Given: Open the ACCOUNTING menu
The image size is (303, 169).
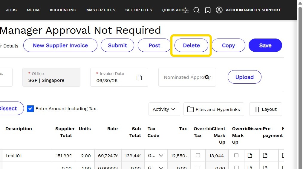Looking at the screenshot, I should click(63, 10).
